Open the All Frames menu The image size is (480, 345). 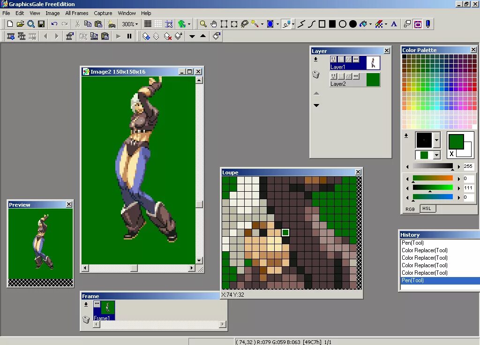tap(77, 13)
